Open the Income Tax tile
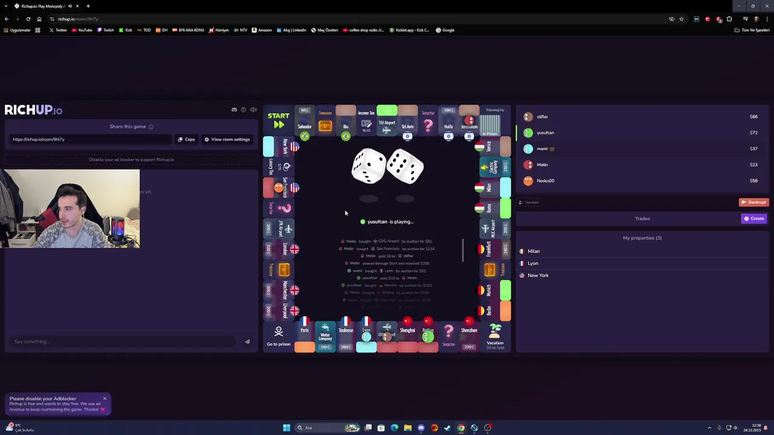Image resolution: width=774 pixels, height=435 pixels. (x=366, y=121)
